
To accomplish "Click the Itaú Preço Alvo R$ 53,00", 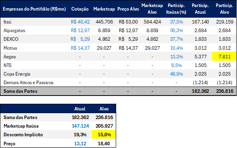I will point(128,22).
